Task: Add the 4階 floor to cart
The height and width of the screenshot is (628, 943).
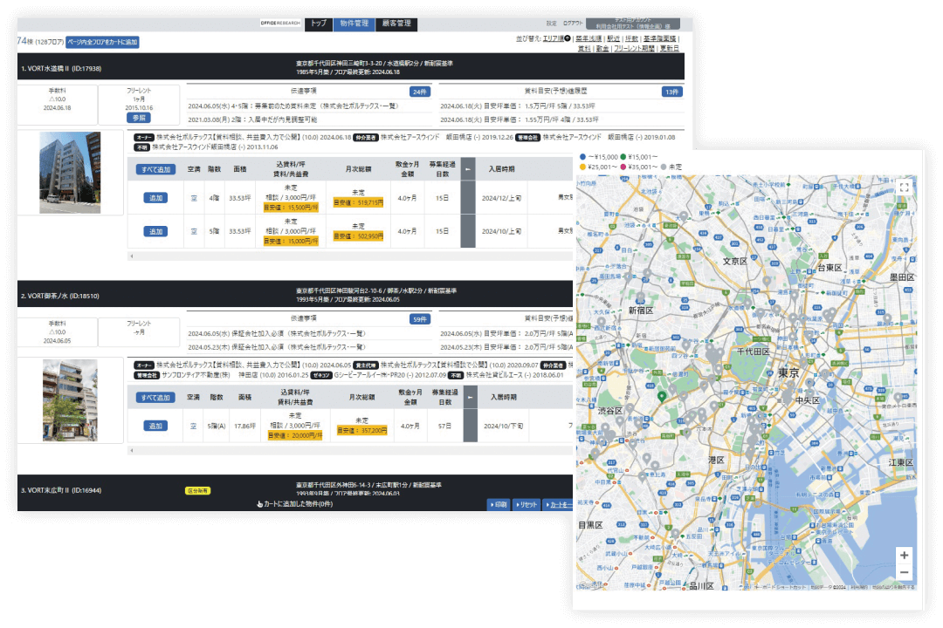Action: [x=155, y=198]
